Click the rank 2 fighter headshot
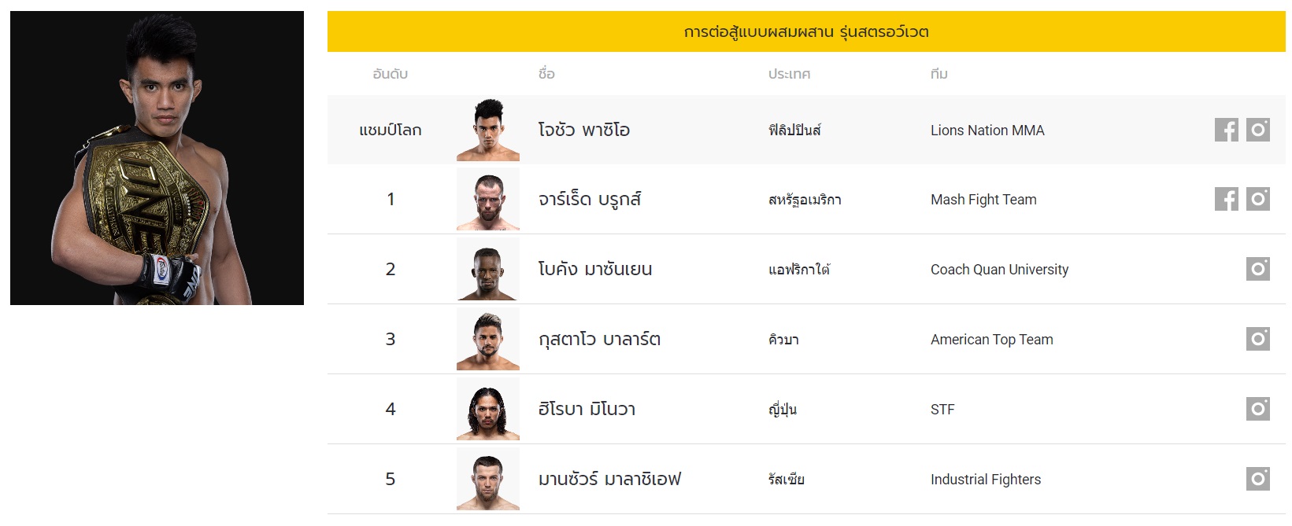Viewport: 1292px width, 526px height. (x=488, y=269)
